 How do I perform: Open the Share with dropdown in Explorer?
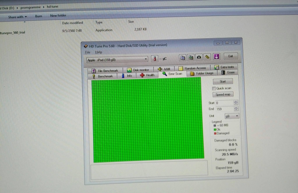(18, 17)
